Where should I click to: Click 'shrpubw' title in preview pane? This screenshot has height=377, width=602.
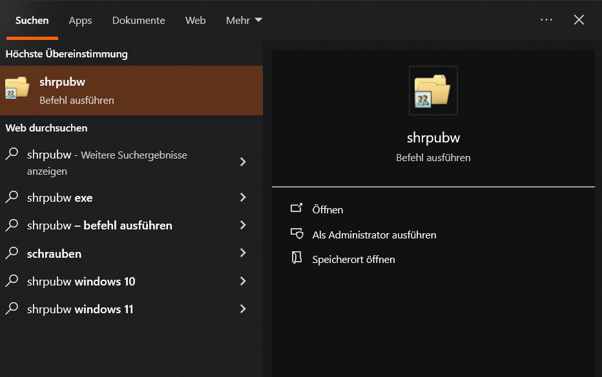433,138
